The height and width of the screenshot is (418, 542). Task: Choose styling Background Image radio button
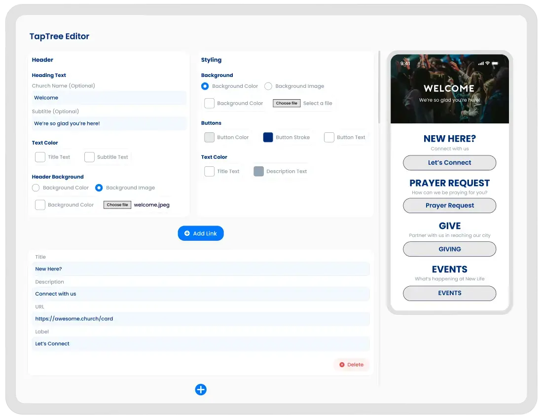point(268,86)
